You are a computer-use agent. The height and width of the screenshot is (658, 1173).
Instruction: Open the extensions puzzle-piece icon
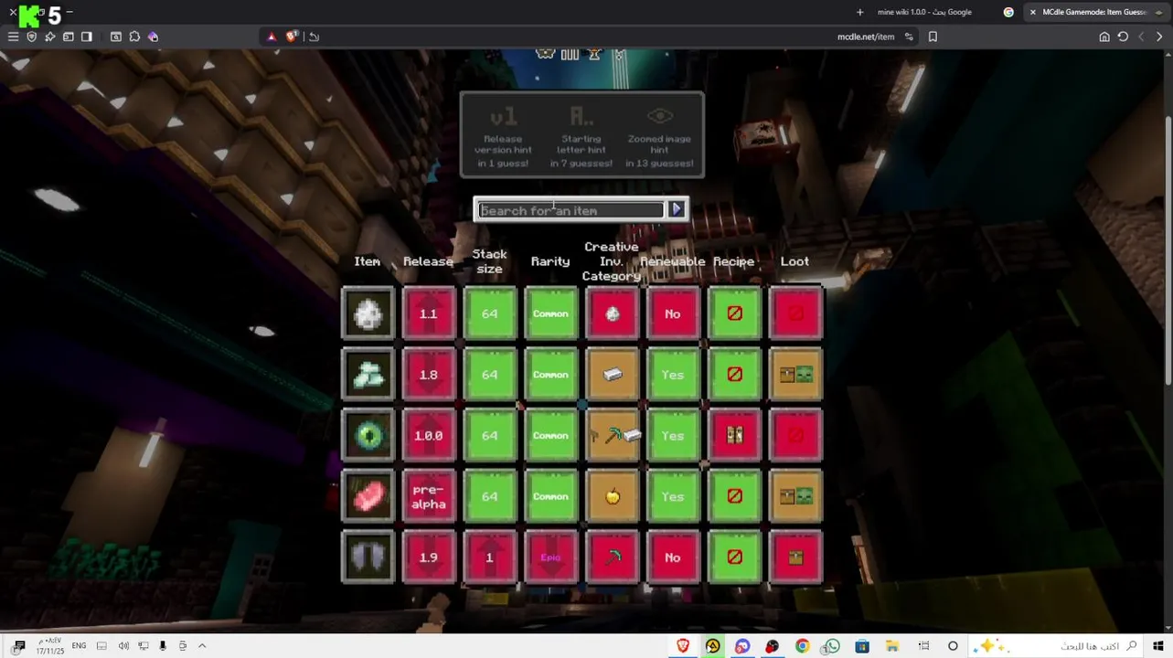(x=134, y=37)
